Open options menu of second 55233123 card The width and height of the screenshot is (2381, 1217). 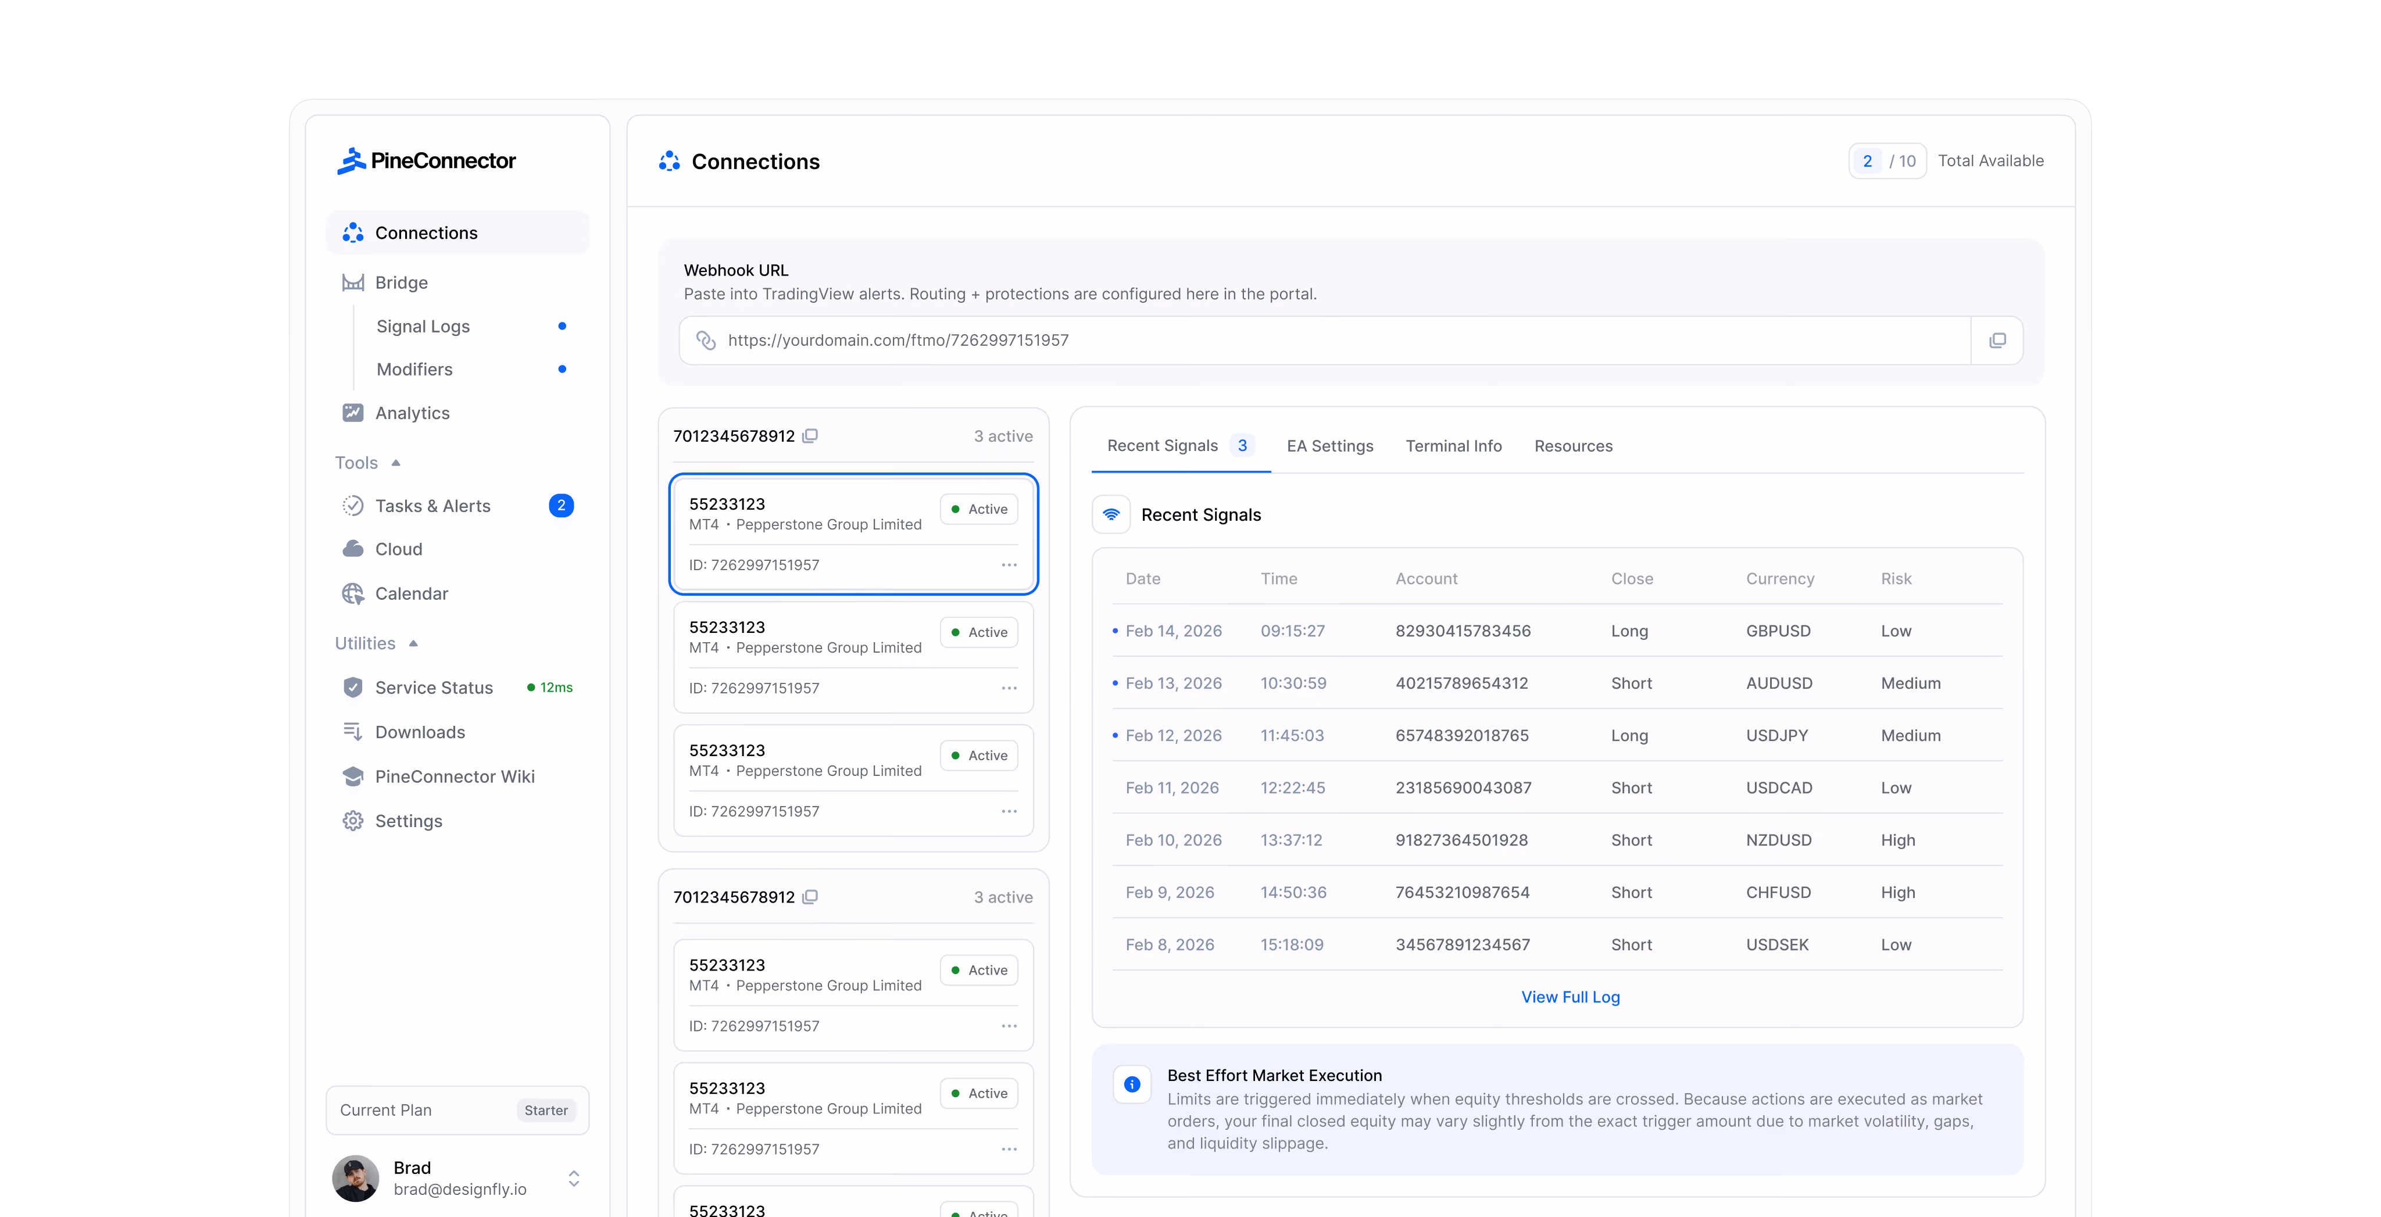pos(1009,688)
